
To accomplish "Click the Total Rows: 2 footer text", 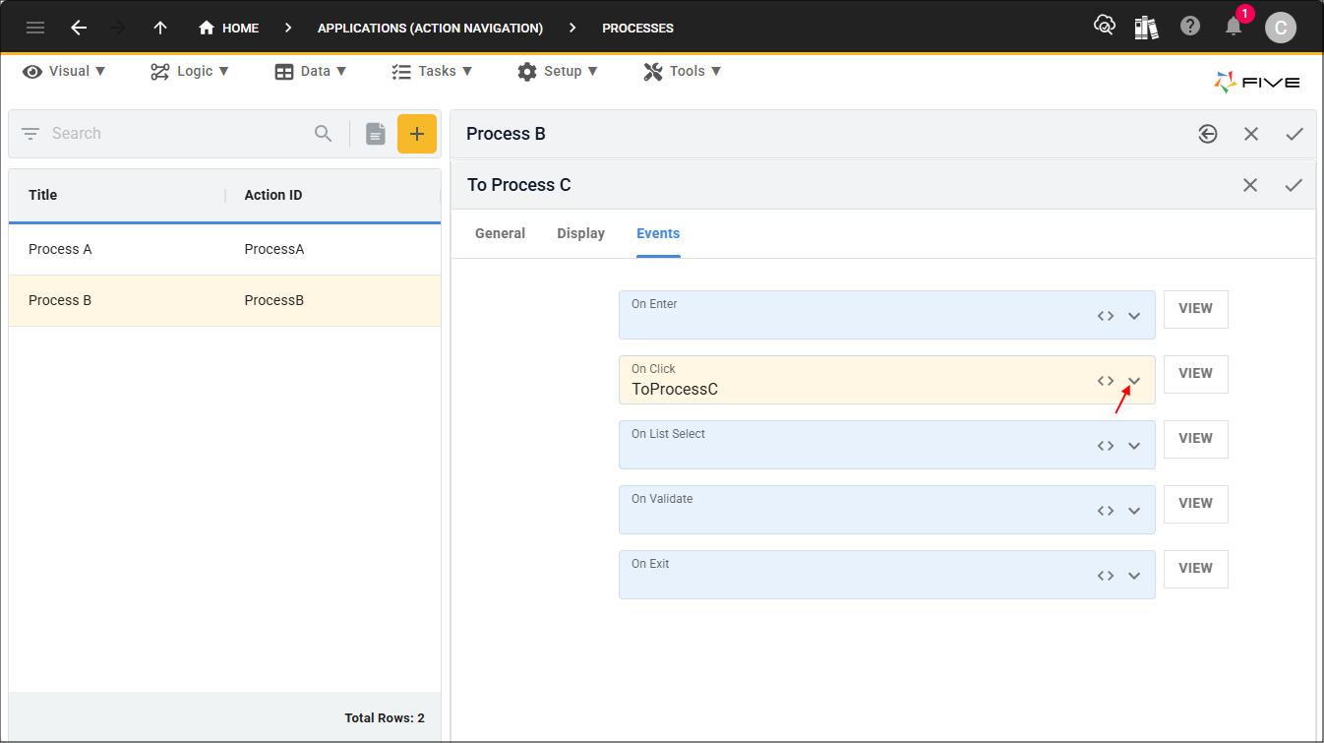I will (x=385, y=718).
